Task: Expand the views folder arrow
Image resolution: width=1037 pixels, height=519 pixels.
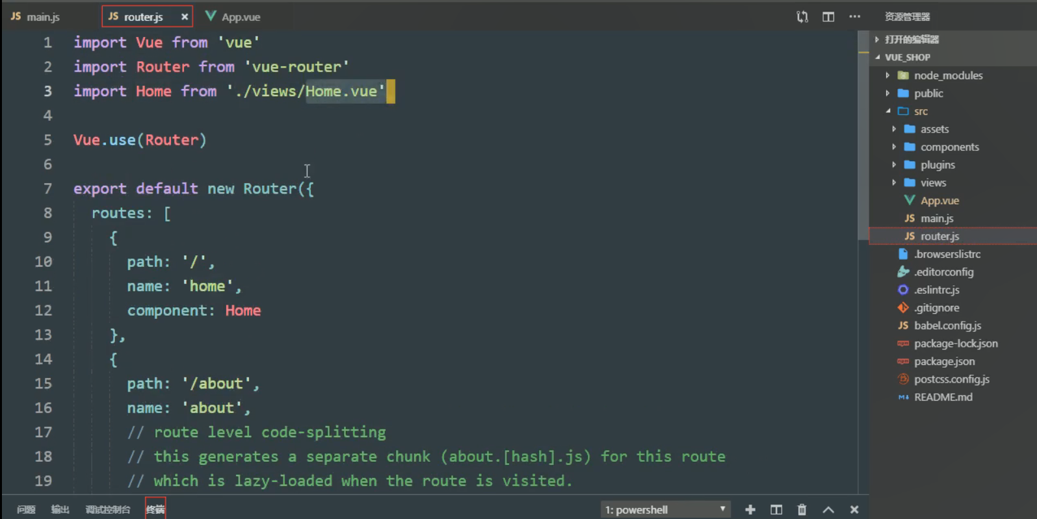Action: [x=894, y=183]
